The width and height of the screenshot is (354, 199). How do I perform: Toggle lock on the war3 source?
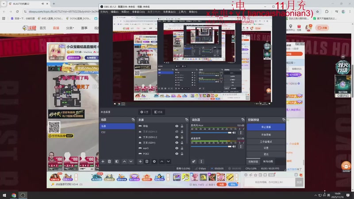click(182, 148)
